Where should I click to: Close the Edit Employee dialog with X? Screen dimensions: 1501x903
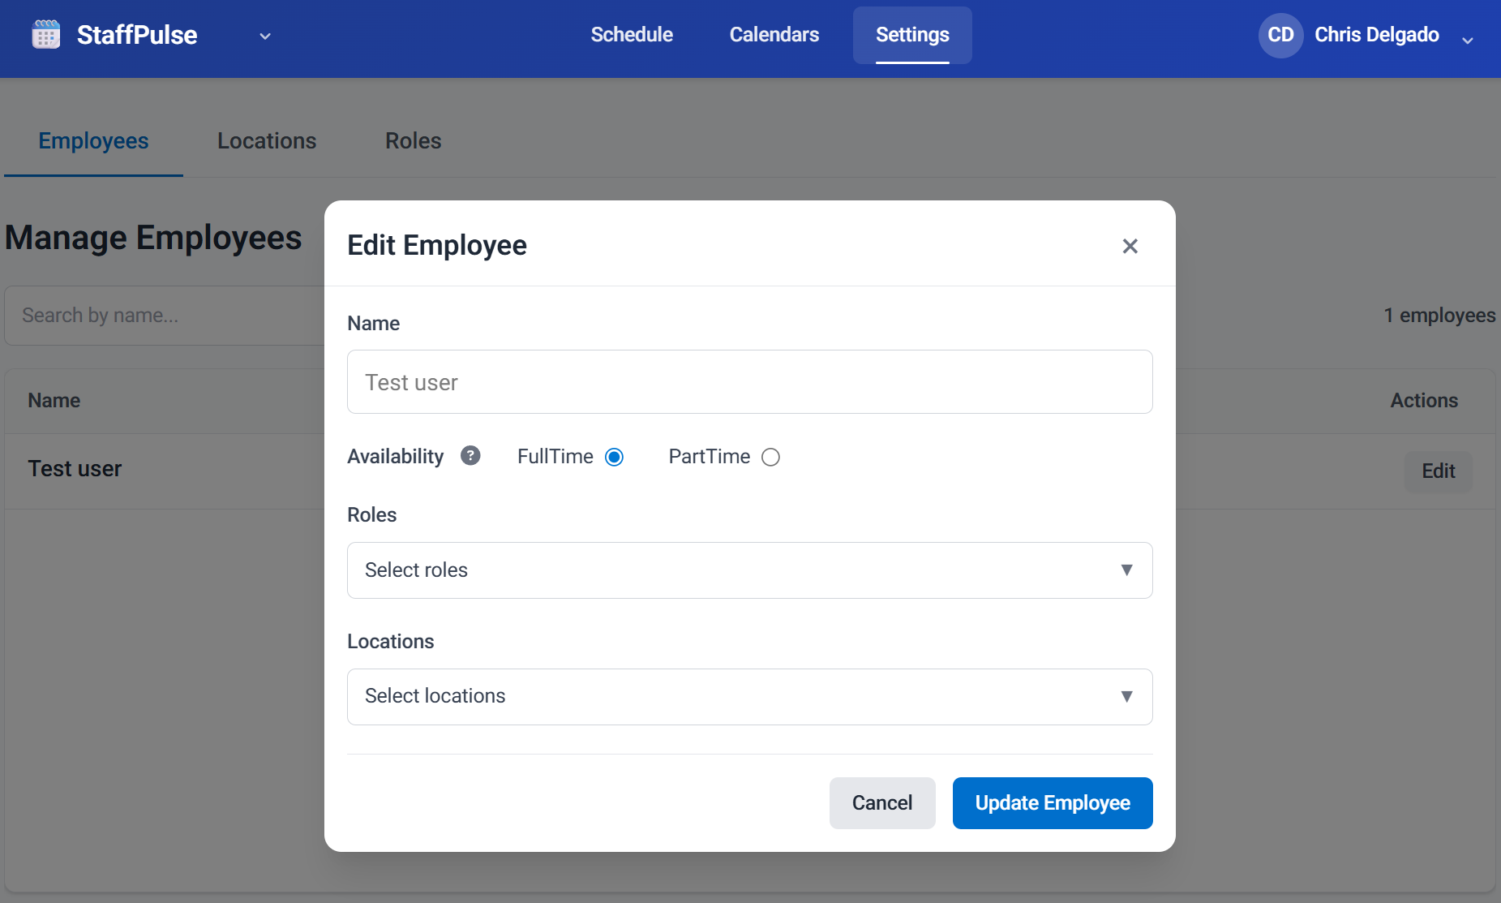tap(1130, 246)
